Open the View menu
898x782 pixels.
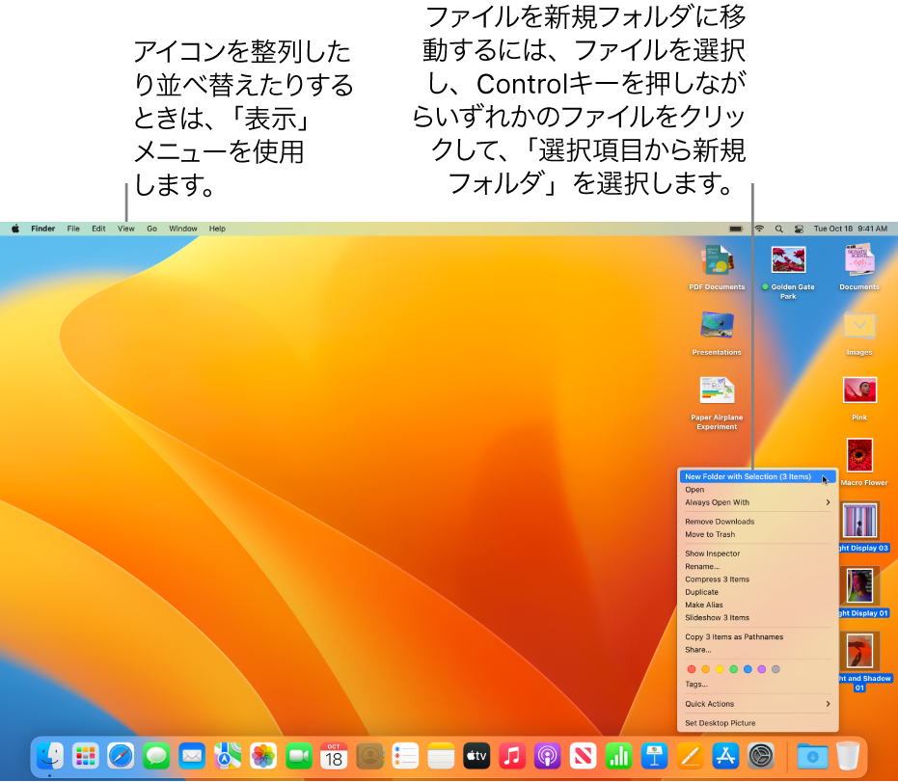[126, 229]
